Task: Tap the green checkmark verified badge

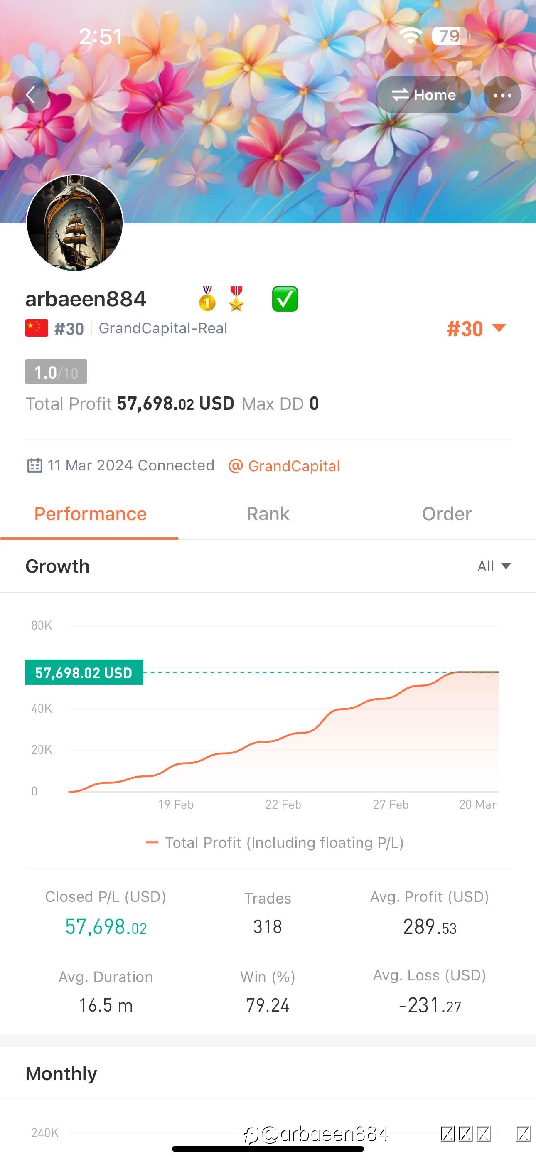Action: [x=285, y=299]
